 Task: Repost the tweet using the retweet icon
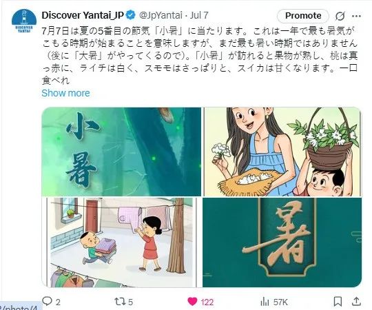[120, 302]
